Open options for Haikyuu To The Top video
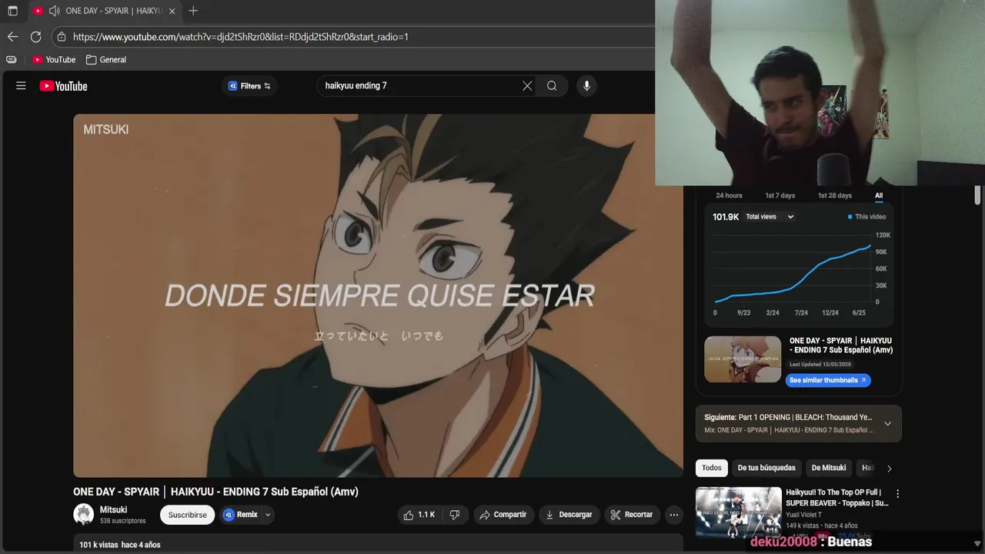This screenshot has width=985, height=554. (897, 494)
